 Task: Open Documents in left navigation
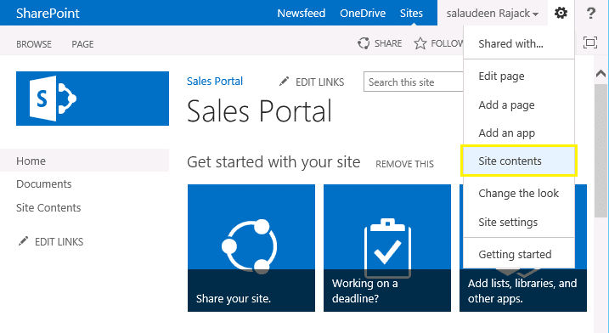[x=44, y=183]
